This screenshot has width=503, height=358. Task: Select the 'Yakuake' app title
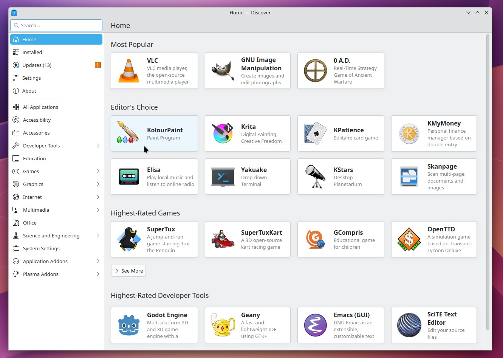pos(254,170)
